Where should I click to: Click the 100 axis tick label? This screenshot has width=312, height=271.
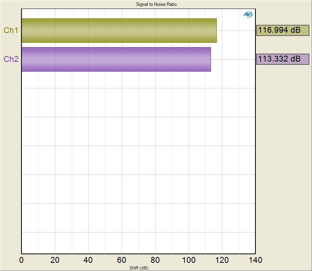click(189, 260)
